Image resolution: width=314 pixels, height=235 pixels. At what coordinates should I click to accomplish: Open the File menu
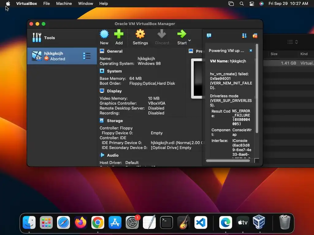47,4
